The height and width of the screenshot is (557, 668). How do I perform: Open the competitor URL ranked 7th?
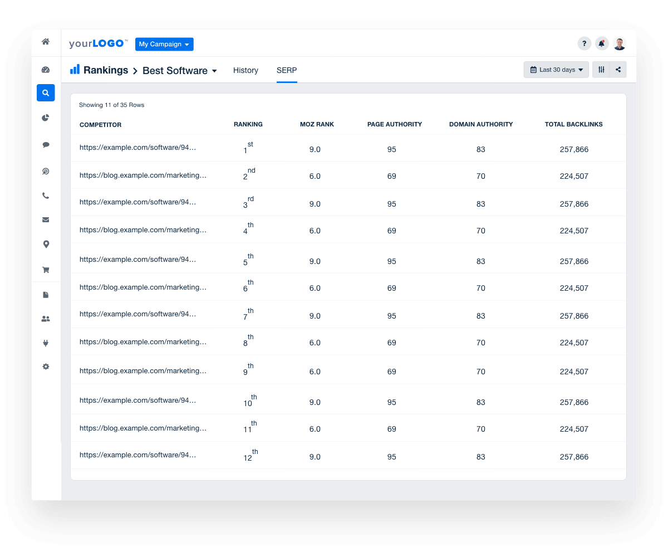138,314
